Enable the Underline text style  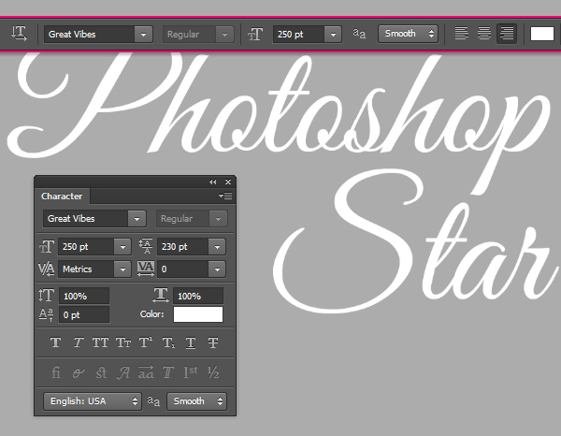(191, 342)
